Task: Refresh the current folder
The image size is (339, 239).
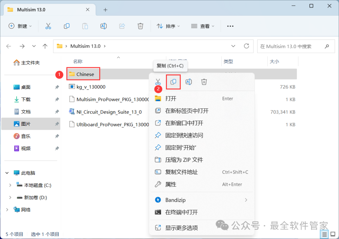Action: [x=246, y=46]
